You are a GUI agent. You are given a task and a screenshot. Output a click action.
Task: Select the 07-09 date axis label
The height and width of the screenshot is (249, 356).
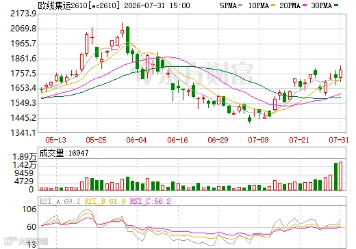click(x=258, y=140)
